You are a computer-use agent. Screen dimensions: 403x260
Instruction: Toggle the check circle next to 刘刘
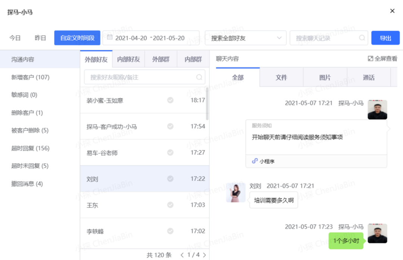pos(170,179)
